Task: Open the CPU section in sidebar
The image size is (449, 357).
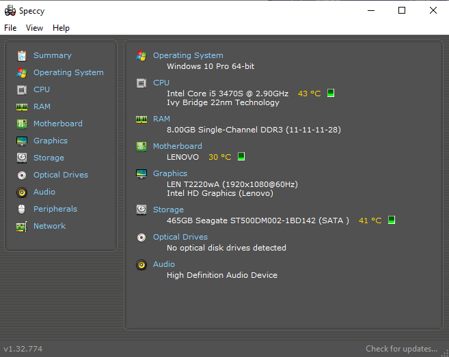Action: coord(42,89)
